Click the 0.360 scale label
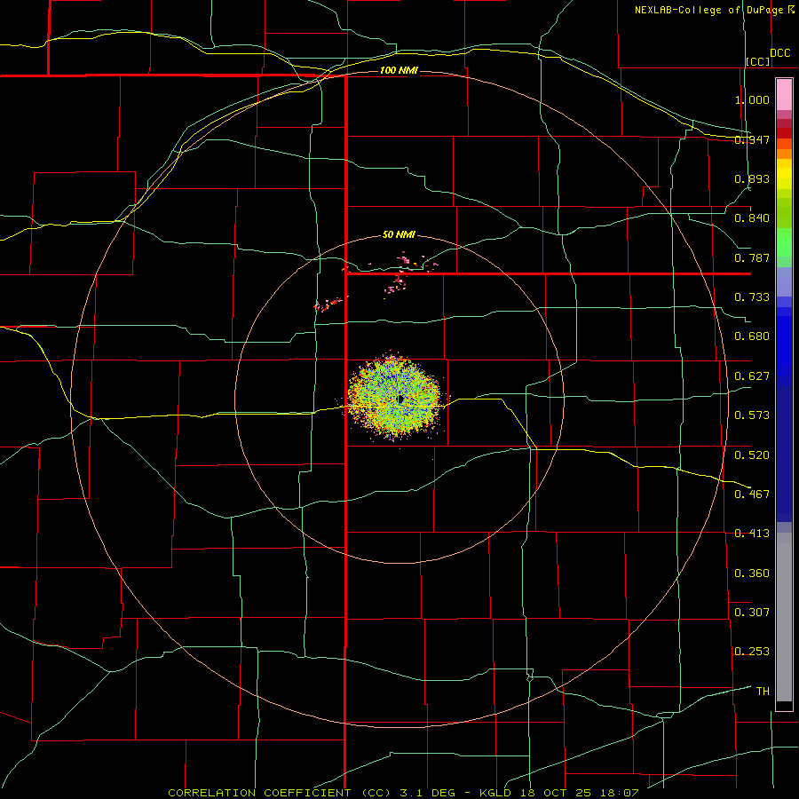 752,574
